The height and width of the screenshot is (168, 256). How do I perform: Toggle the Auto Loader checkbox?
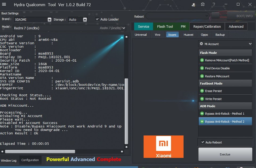[x=97, y=19]
